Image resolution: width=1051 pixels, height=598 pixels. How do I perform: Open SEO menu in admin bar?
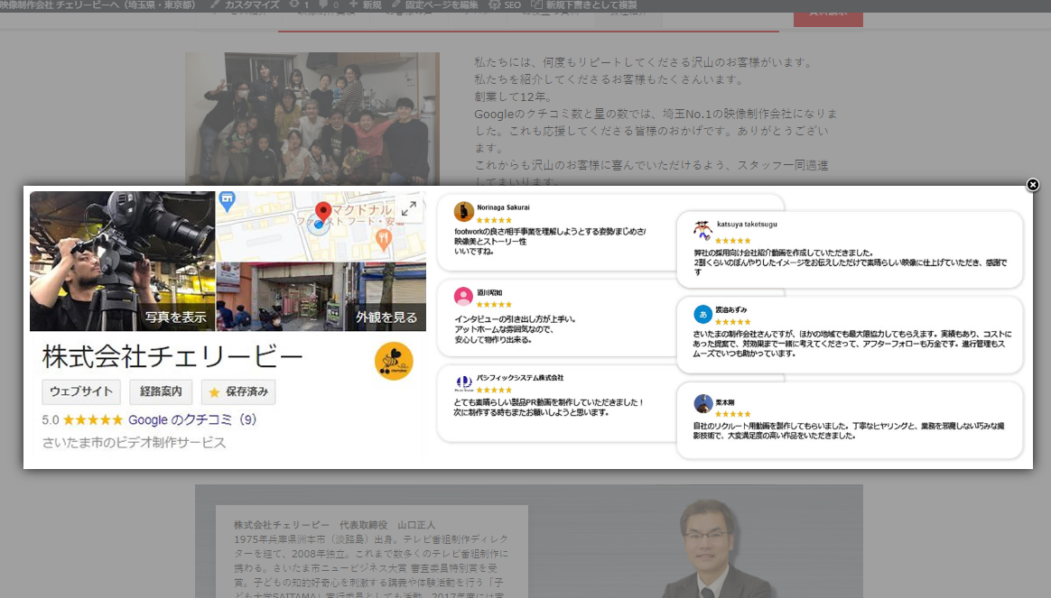click(x=506, y=5)
